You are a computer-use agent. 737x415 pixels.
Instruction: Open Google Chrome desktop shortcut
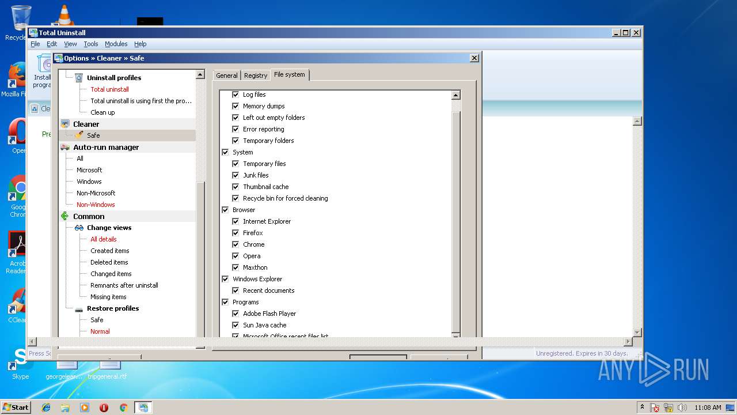point(18,197)
